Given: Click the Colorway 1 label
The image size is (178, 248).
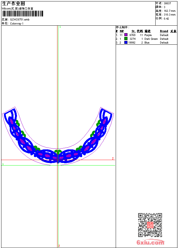Looking at the screenshot, I should [17, 23].
